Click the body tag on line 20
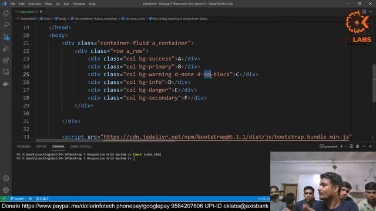This screenshot has width=376, height=211. [58, 35]
